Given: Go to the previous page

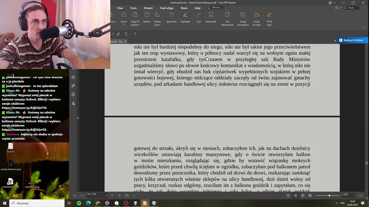Looking at the screenshot, I should [82, 195].
